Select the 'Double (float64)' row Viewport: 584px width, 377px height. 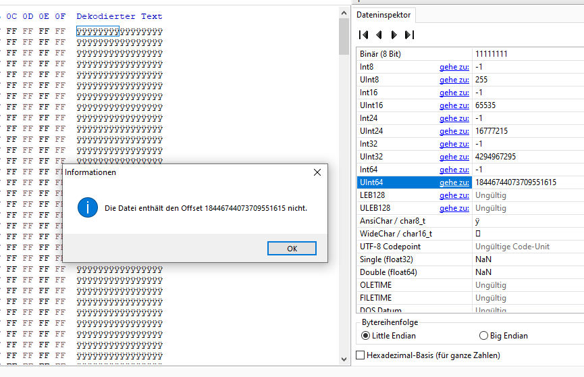(x=470, y=272)
